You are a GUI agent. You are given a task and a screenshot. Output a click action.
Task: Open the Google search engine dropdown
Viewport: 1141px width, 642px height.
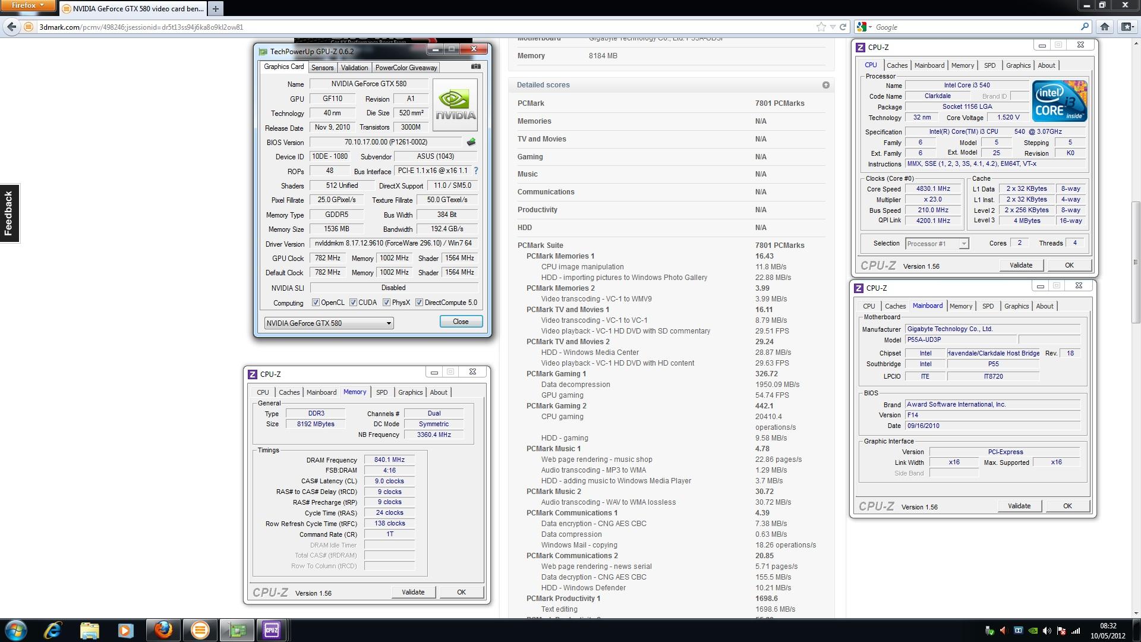point(865,27)
